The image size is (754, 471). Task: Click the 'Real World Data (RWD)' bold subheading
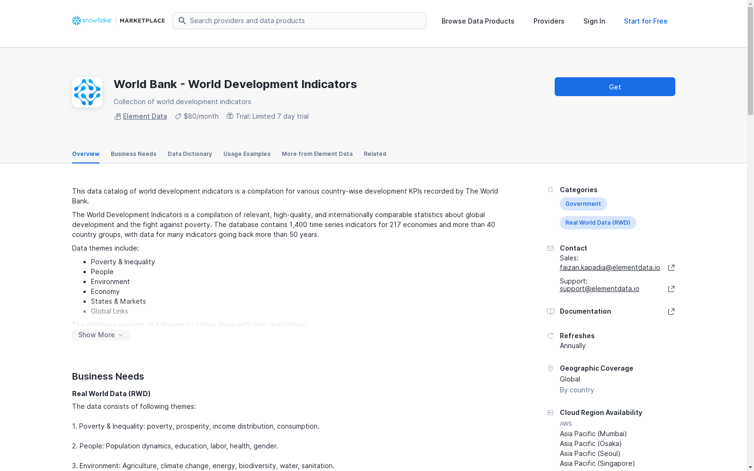111,394
